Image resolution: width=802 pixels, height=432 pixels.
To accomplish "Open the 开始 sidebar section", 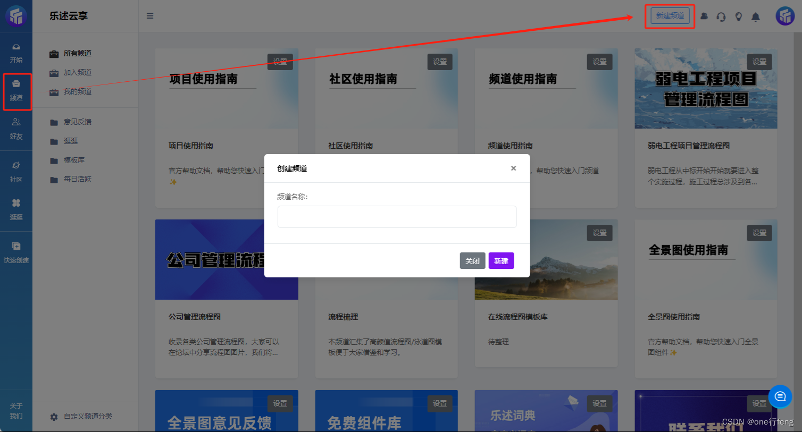I will coord(16,53).
